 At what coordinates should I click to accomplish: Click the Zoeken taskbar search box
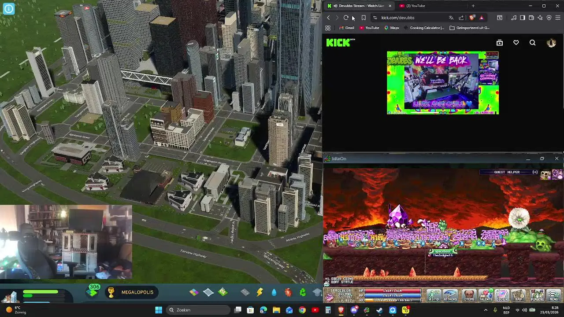tap(198, 310)
